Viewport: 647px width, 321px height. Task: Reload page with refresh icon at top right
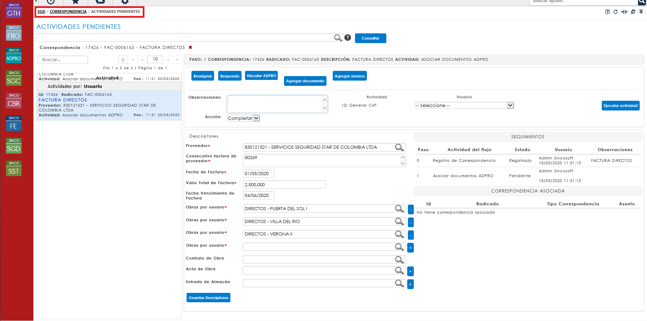click(x=615, y=12)
